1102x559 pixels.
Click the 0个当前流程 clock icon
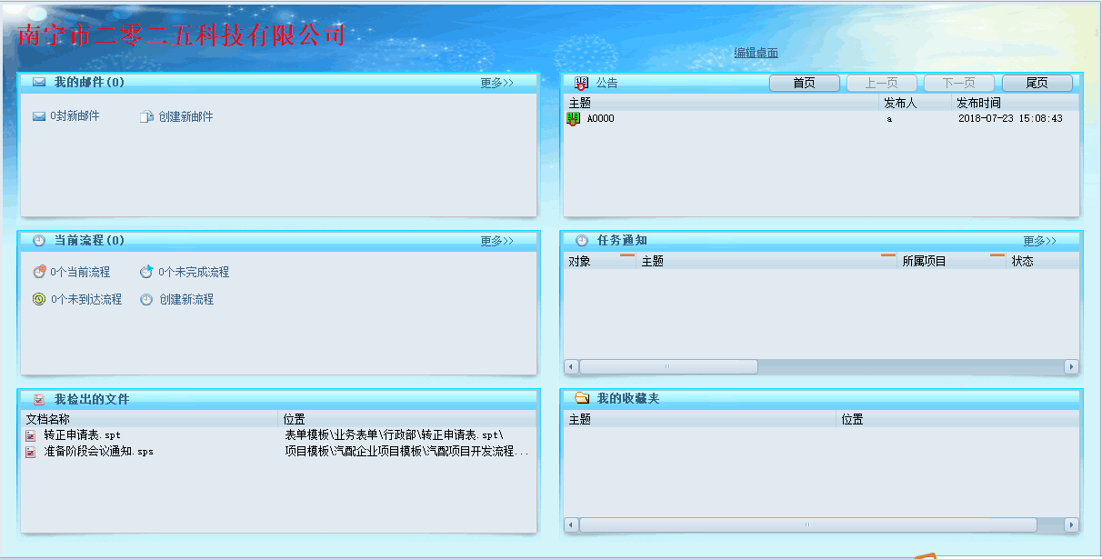point(37,271)
